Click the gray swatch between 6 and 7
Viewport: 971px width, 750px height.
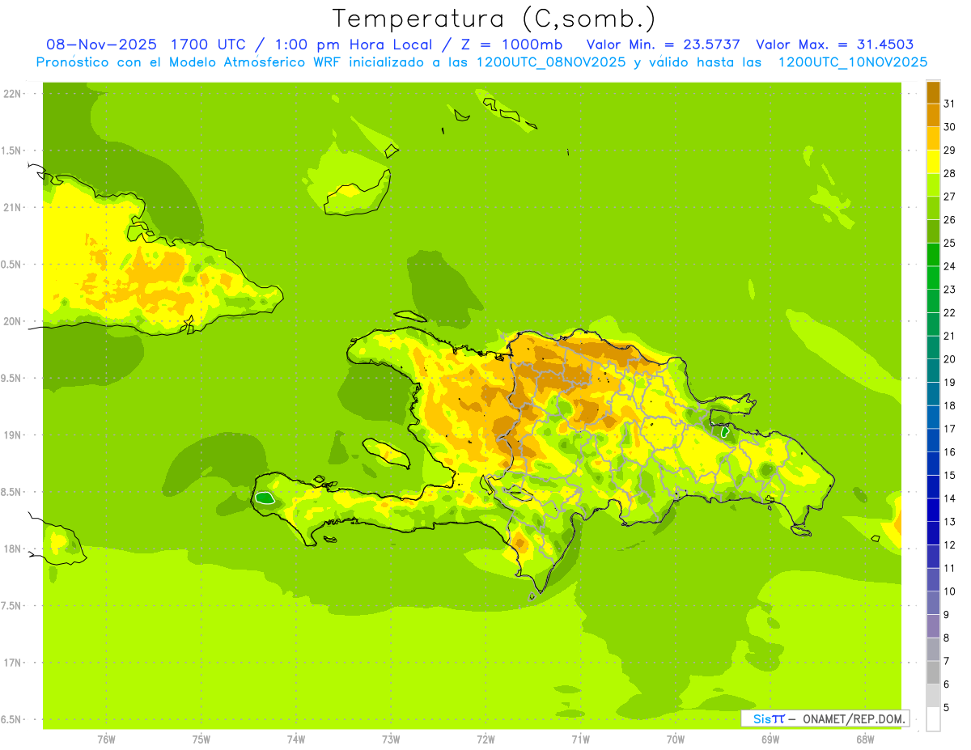point(933,672)
